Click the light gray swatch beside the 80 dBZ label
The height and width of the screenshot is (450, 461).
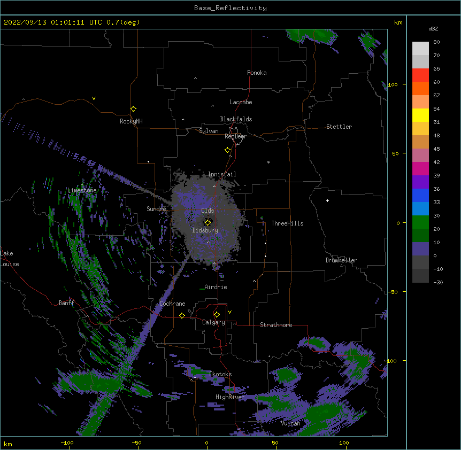(420, 49)
